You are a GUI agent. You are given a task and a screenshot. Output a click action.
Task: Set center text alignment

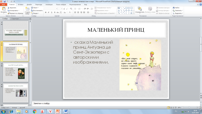pyautogui.click(x=78, y=12)
